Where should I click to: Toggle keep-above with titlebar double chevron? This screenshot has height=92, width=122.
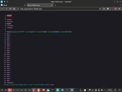coord(7,2)
